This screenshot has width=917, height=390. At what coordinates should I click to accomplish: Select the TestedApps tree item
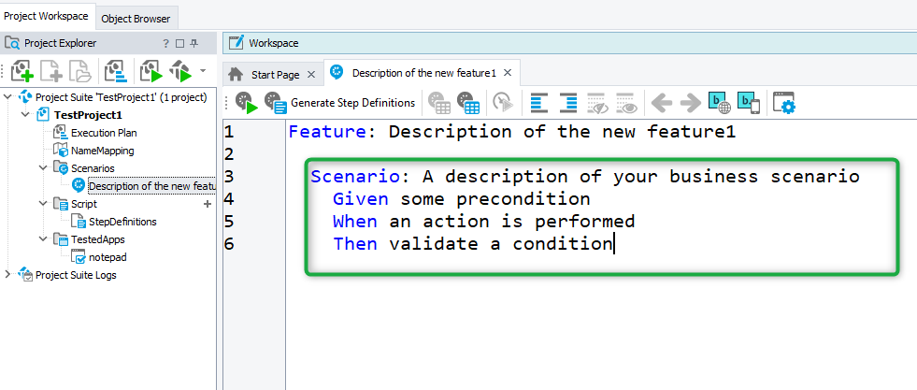pos(97,239)
